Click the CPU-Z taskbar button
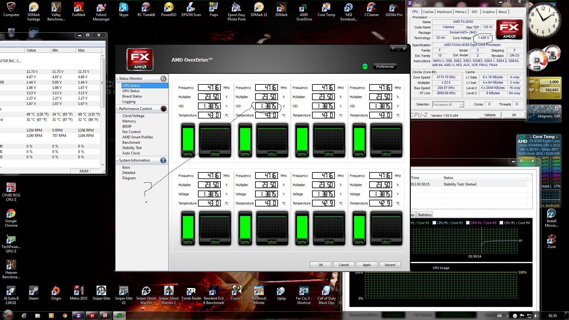Viewport: 569px width, 320px height. tap(79, 316)
